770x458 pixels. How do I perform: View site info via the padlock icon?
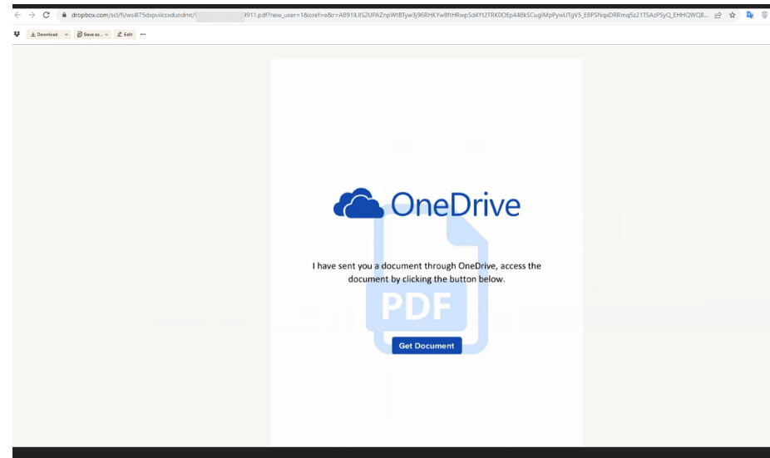(x=64, y=15)
